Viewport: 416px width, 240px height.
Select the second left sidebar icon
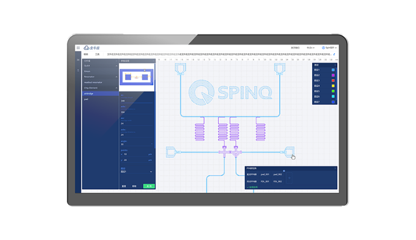click(x=78, y=71)
